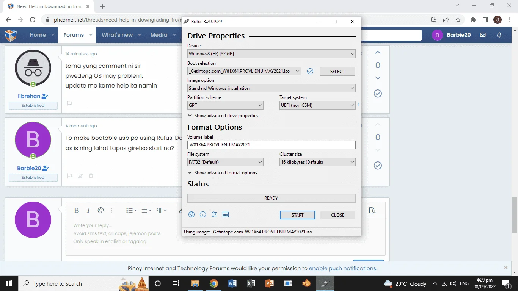Image resolution: width=518 pixels, height=291 pixels.
Task: Open File Explorer from the taskbar
Action: point(195,283)
